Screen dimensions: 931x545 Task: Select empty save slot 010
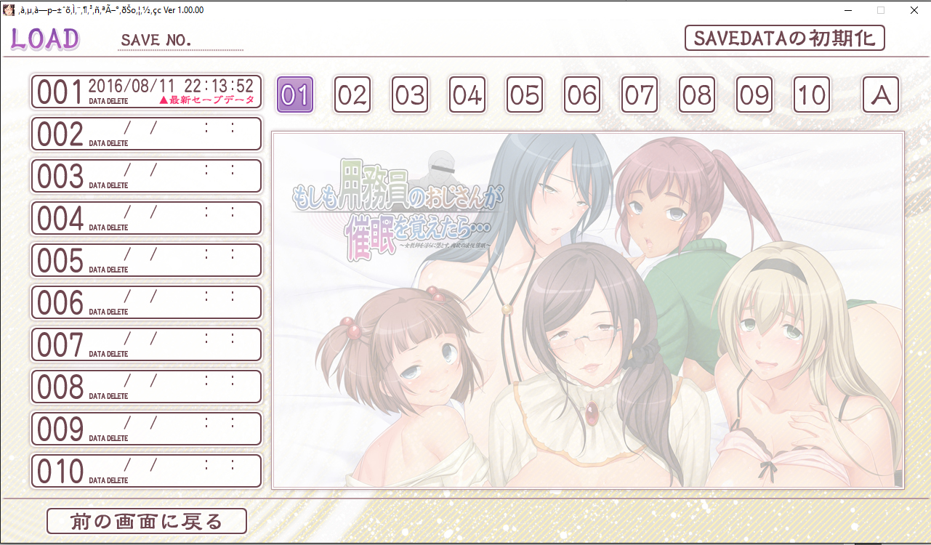click(x=146, y=471)
